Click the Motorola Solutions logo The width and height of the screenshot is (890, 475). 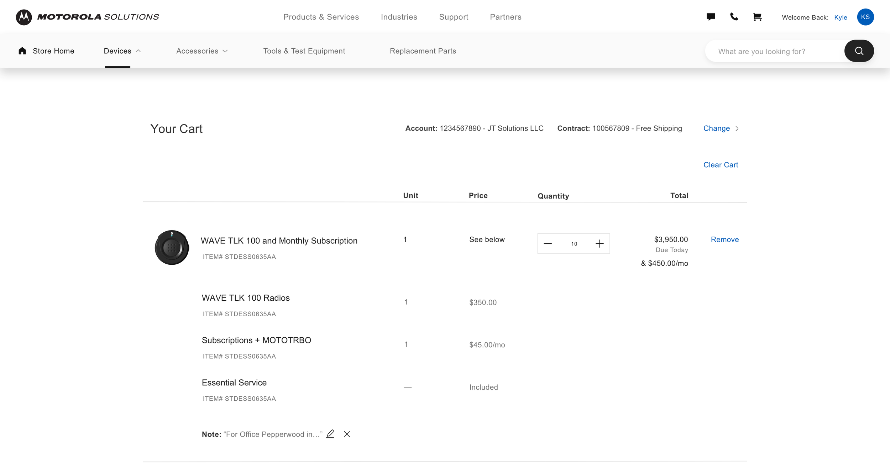(x=87, y=17)
